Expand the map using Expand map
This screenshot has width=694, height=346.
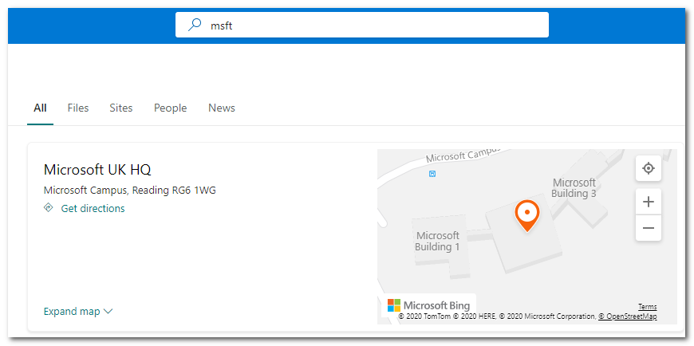tap(72, 312)
